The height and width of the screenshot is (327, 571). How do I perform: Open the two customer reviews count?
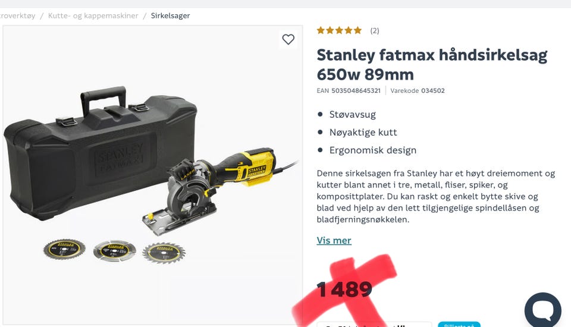(x=375, y=30)
